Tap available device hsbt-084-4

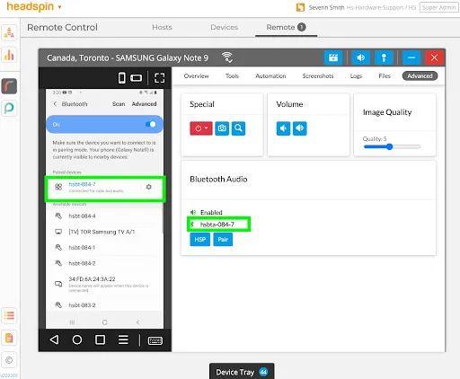coord(105,216)
